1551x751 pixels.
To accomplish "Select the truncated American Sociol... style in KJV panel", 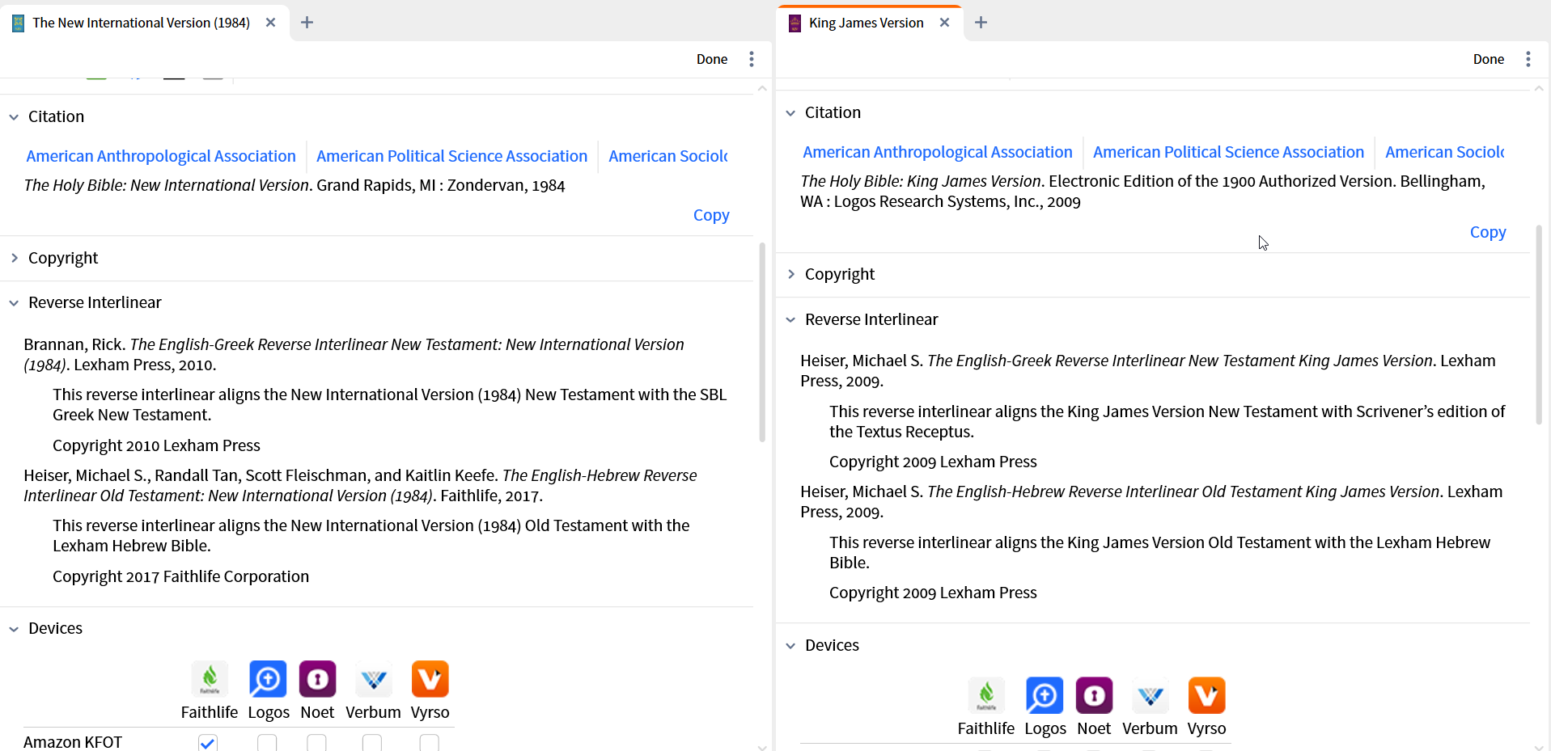I will pos(1445,152).
